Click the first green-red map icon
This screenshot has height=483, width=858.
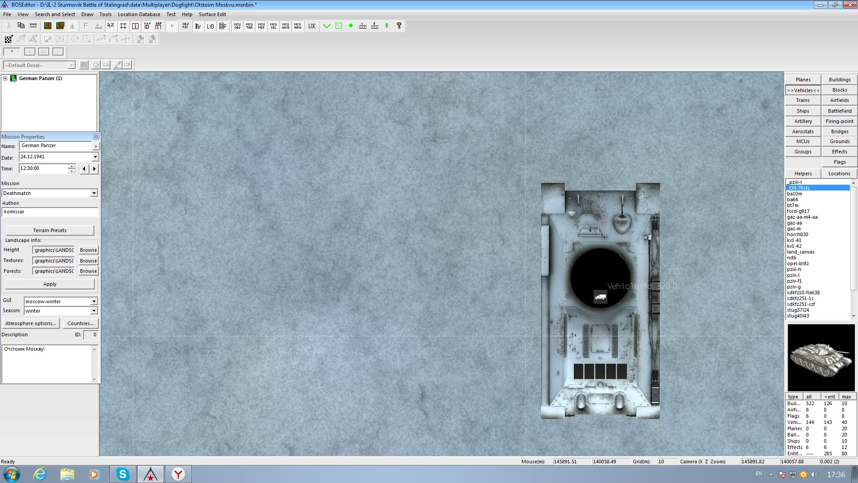coord(48,26)
